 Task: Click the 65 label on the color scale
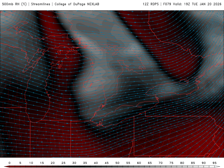point(150,163)
